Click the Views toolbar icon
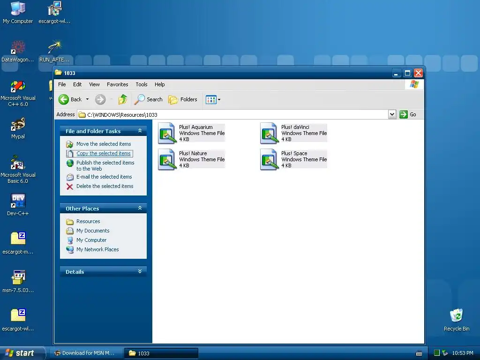The height and width of the screenshot is (360, 480). click(211, 99)
